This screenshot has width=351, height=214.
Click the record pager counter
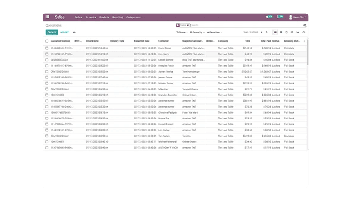(x=250, y=32)
